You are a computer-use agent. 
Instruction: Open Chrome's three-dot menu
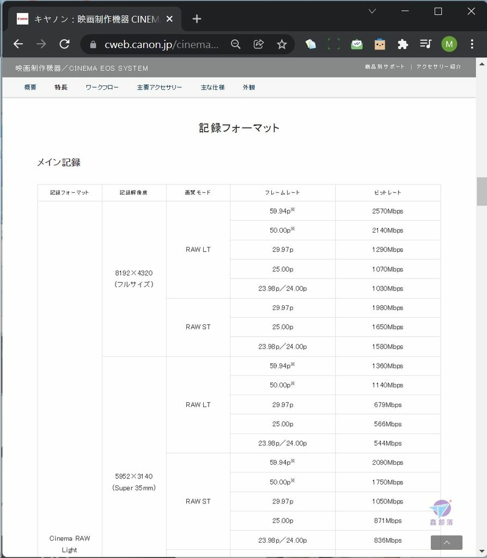click(x=472, y=44)
